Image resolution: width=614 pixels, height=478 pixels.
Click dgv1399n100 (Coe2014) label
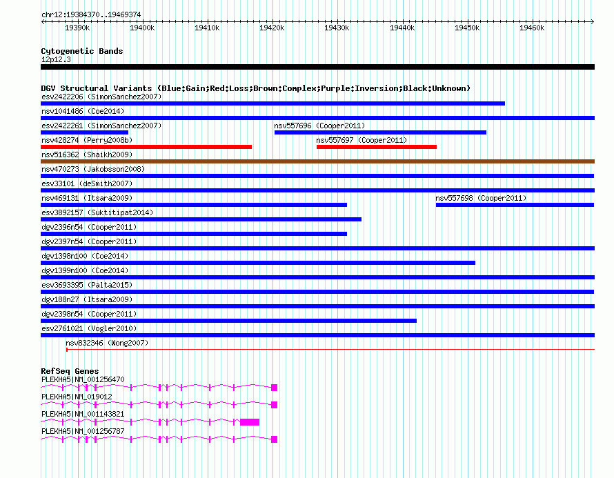point(85,270)
